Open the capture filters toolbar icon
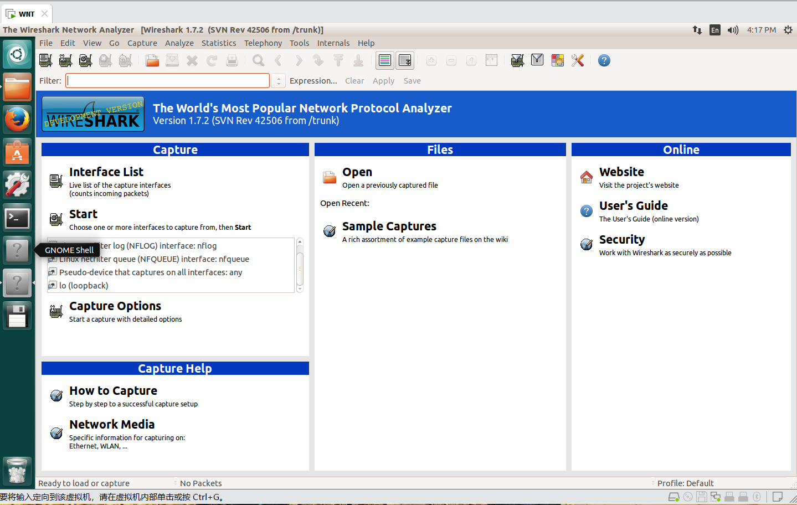Viewport: 797px width, 505px height. point(517,60)
